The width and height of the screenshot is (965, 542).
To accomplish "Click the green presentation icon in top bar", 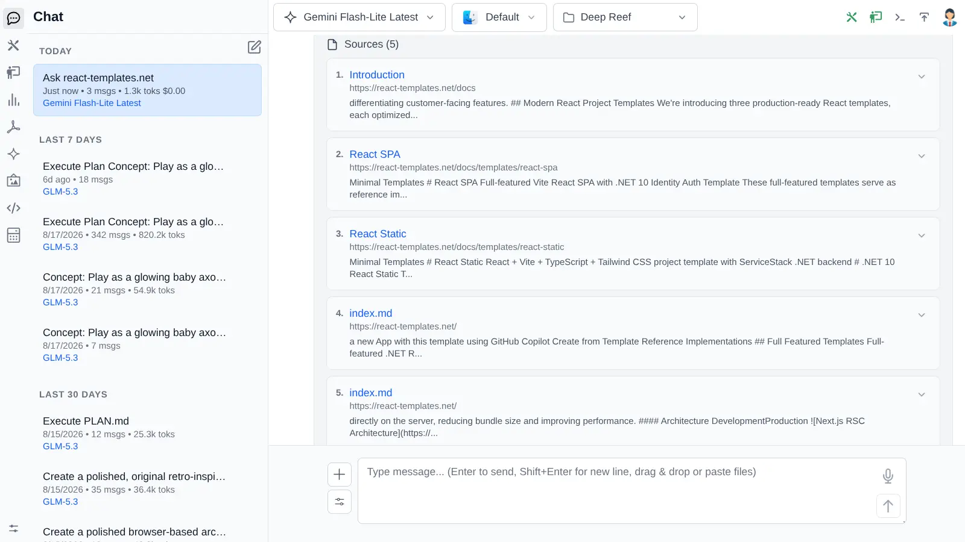I will pyautogui.click(x=876, y=17).
